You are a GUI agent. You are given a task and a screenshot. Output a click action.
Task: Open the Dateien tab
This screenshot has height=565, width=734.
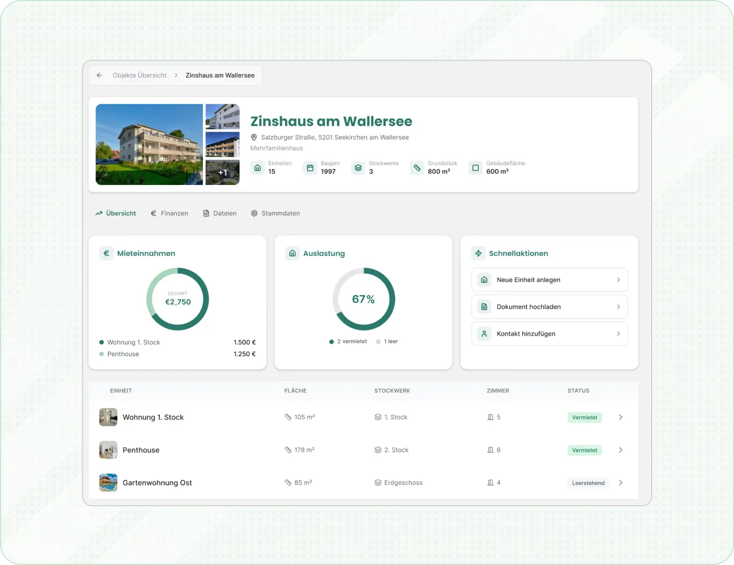tap(220, 214)
